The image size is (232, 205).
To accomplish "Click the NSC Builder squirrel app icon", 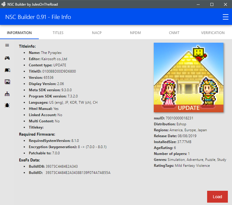I will point(3,4).
